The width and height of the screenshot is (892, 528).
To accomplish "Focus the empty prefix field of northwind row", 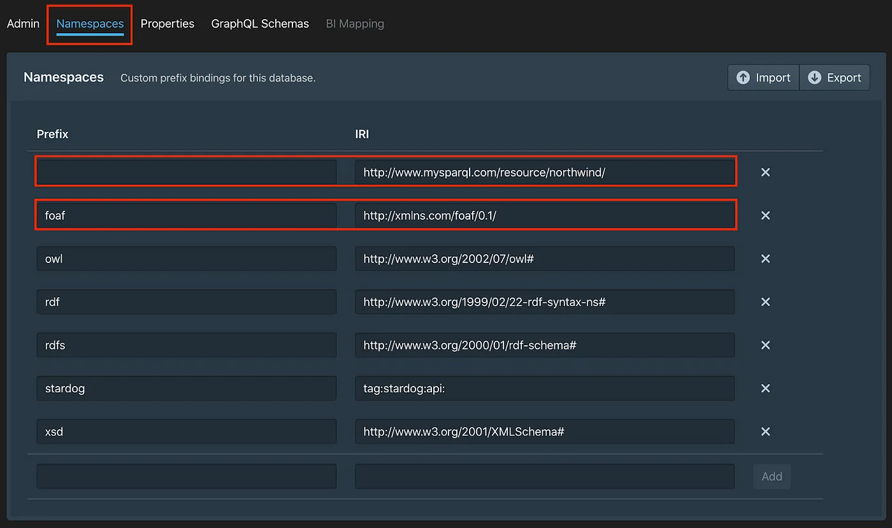I will coord(187,172).
